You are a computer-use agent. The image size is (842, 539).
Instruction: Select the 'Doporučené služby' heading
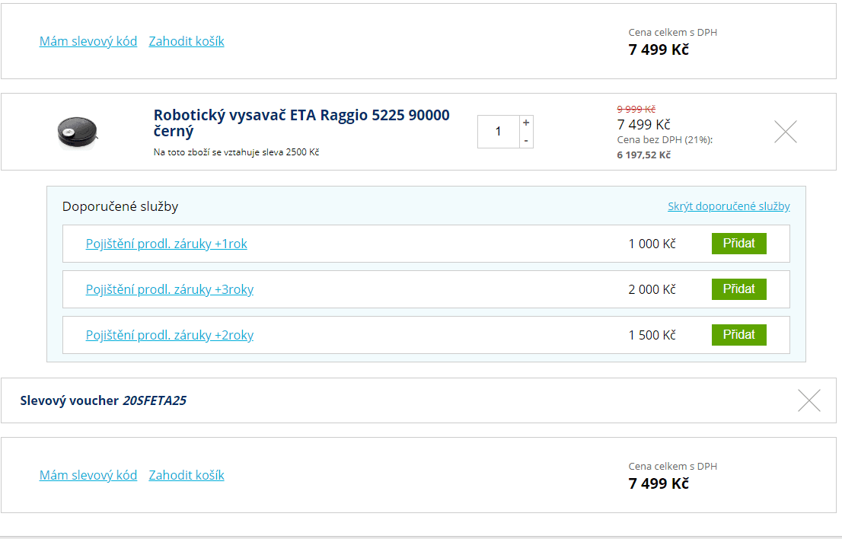[120, 206]
